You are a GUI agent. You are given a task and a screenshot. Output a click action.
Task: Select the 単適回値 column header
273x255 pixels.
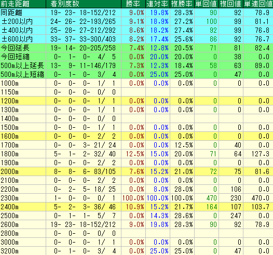(x=258, y=4)
